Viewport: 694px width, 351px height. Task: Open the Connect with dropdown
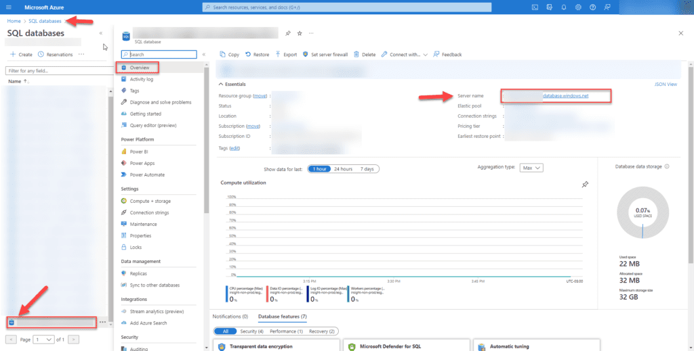[x=404, y=54]
